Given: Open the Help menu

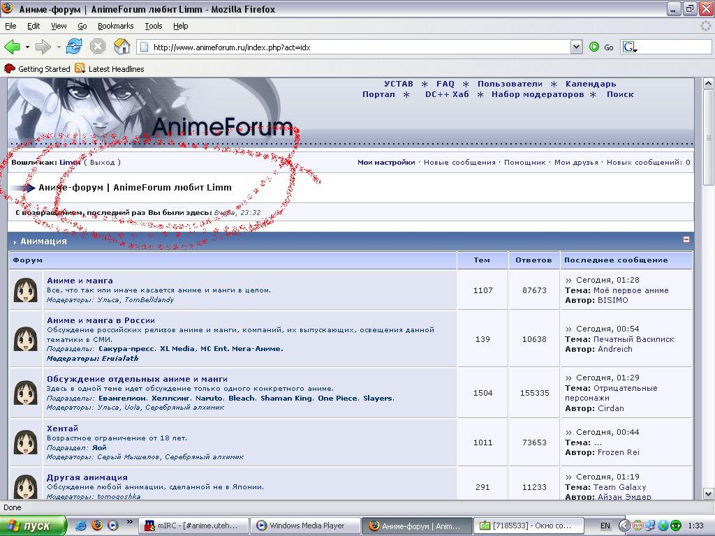Looking at the screenshot, I should [x=181, y=26].
